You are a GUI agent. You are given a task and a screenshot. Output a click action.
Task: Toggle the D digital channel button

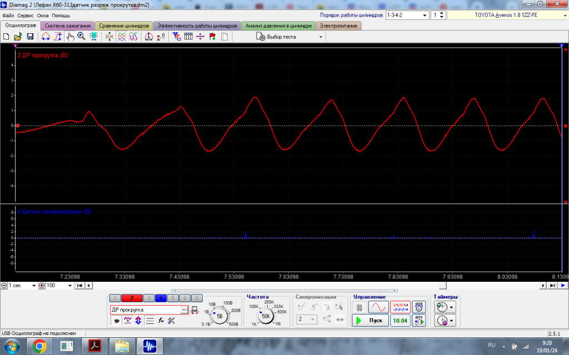coord(197,298)
